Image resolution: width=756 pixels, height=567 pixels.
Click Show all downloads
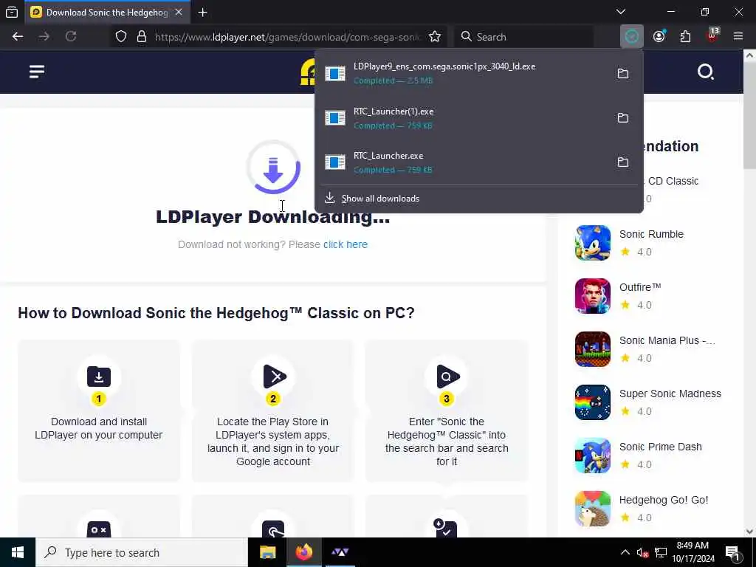380,199
